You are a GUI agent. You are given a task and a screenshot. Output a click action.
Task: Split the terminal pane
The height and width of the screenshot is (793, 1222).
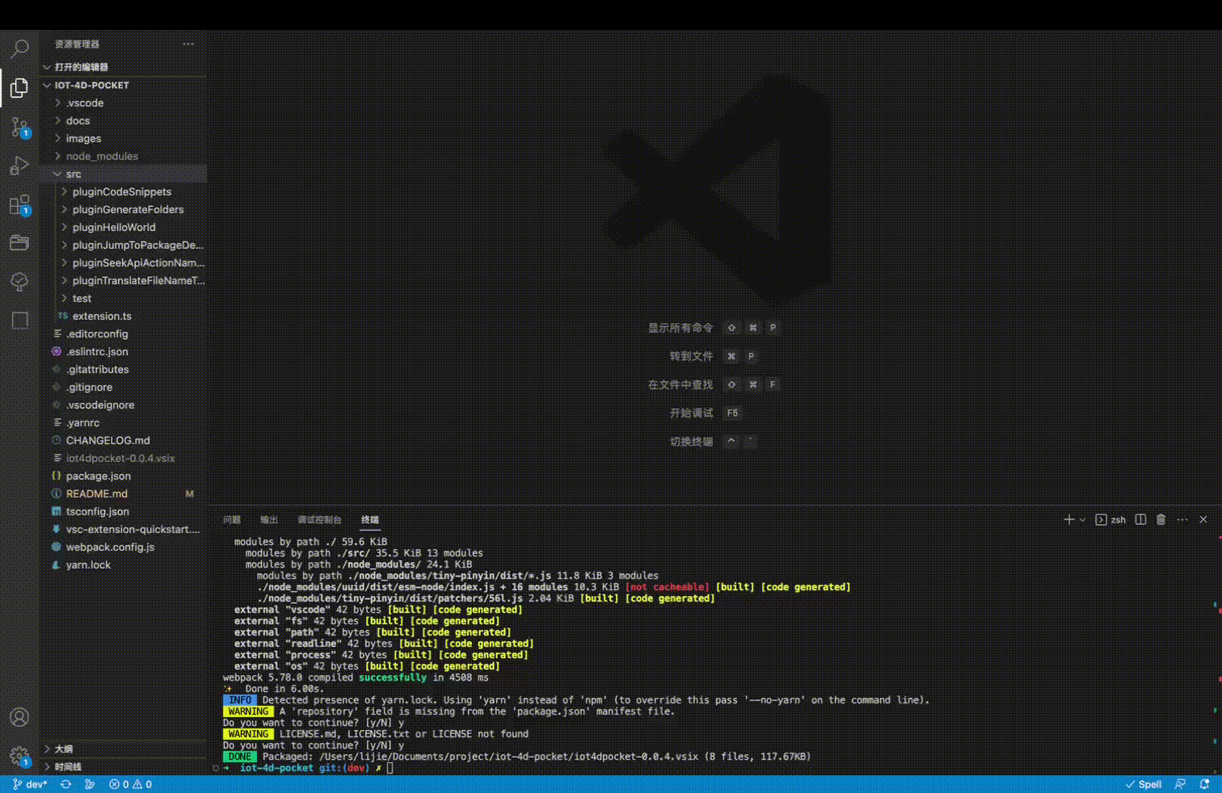1140,519
